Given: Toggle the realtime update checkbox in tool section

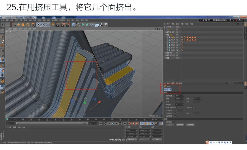Looking at the screenshot, I should [173, 122].
